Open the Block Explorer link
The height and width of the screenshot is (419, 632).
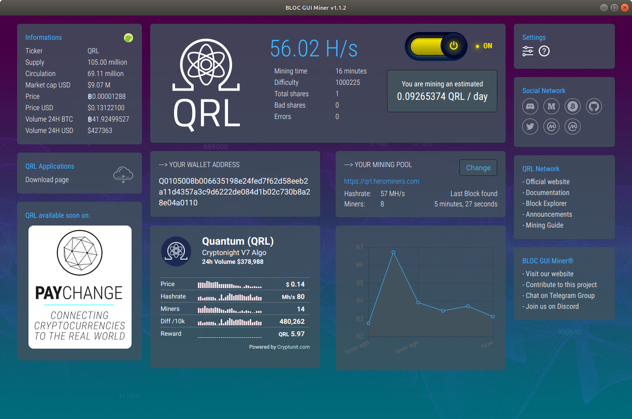546,203
